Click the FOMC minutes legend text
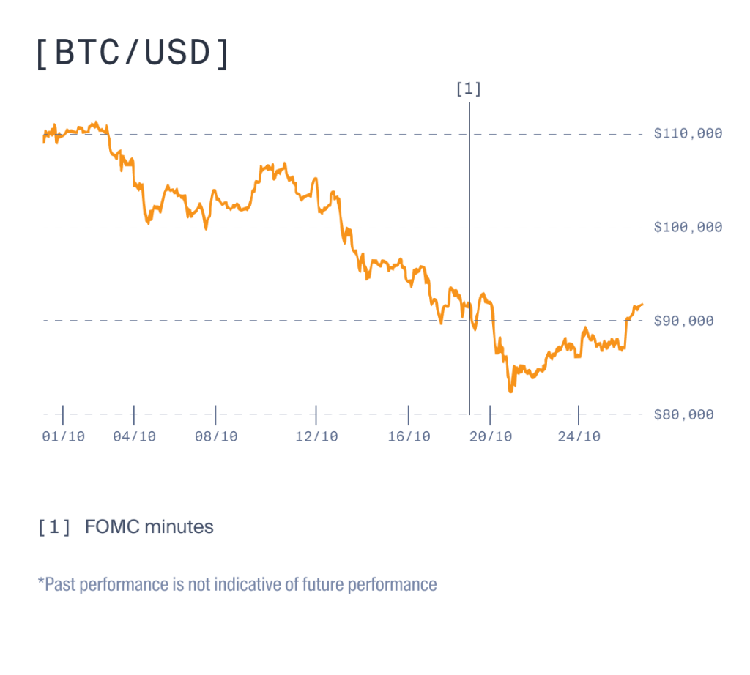Screen dimensions: 750x675 [149, 526]
